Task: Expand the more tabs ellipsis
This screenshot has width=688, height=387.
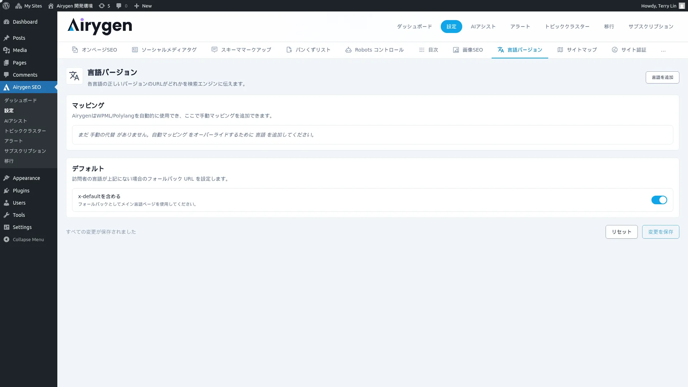Action: [663, 50]
